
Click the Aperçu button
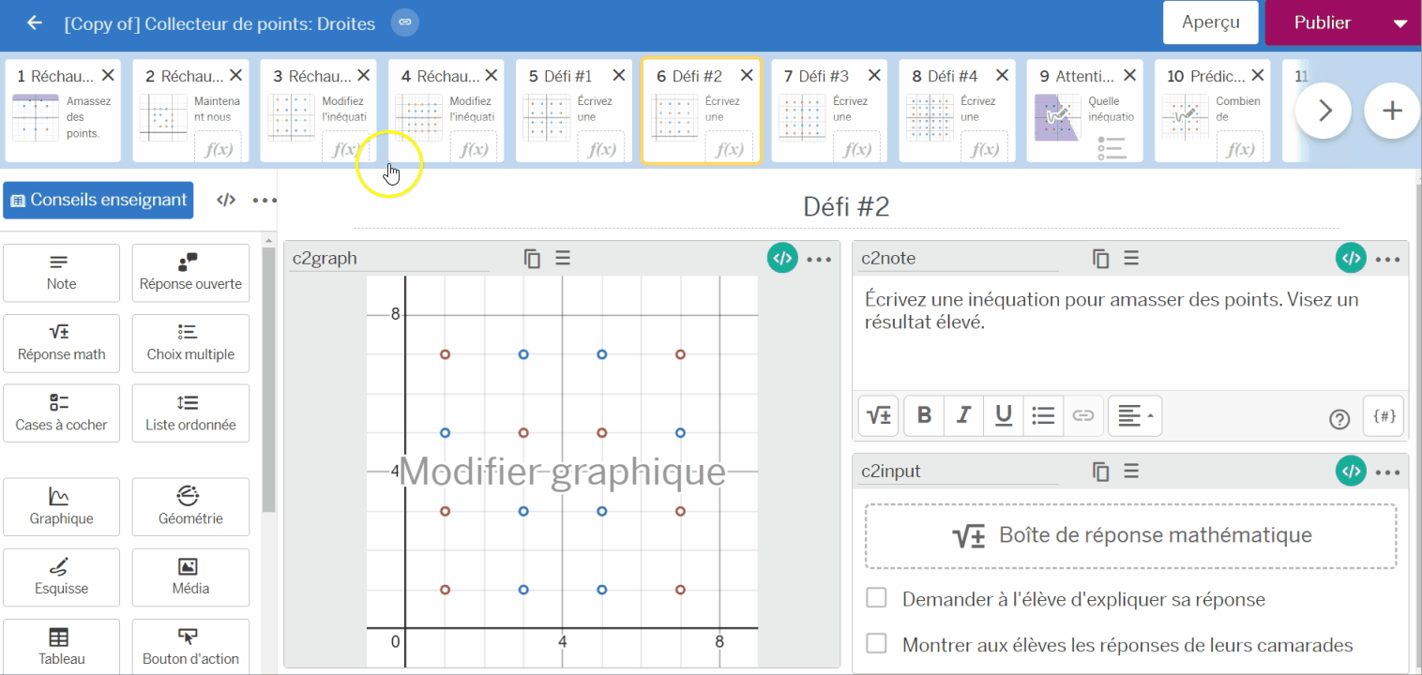point(1210,22)
